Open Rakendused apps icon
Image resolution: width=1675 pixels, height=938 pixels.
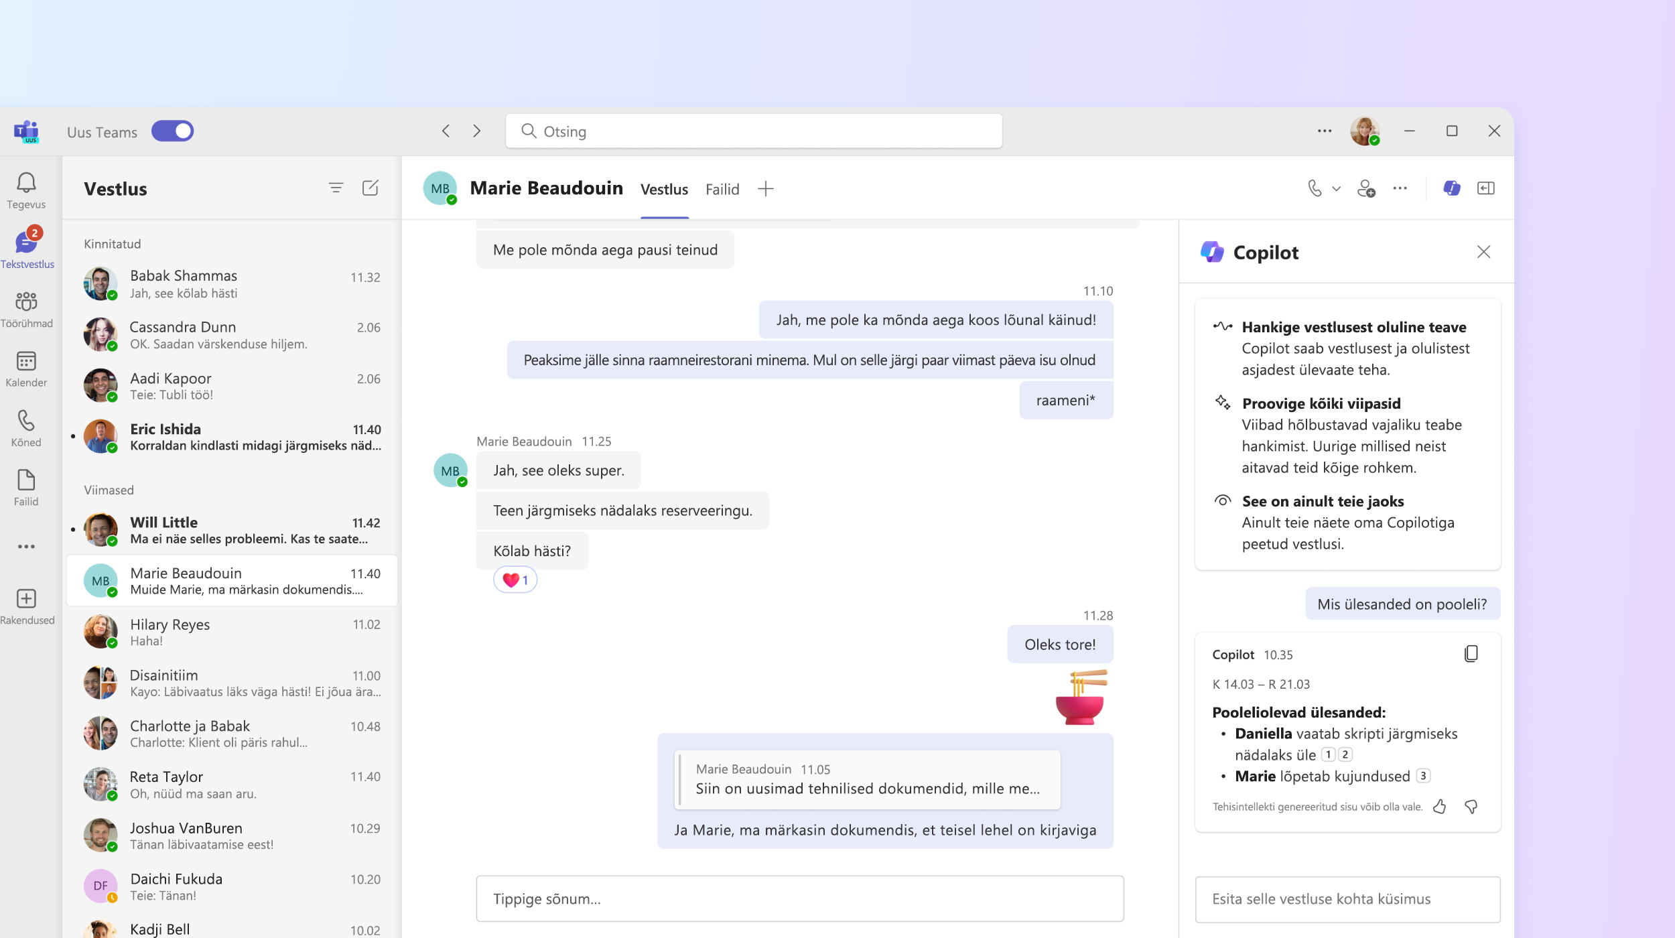[x=27, y=606]
